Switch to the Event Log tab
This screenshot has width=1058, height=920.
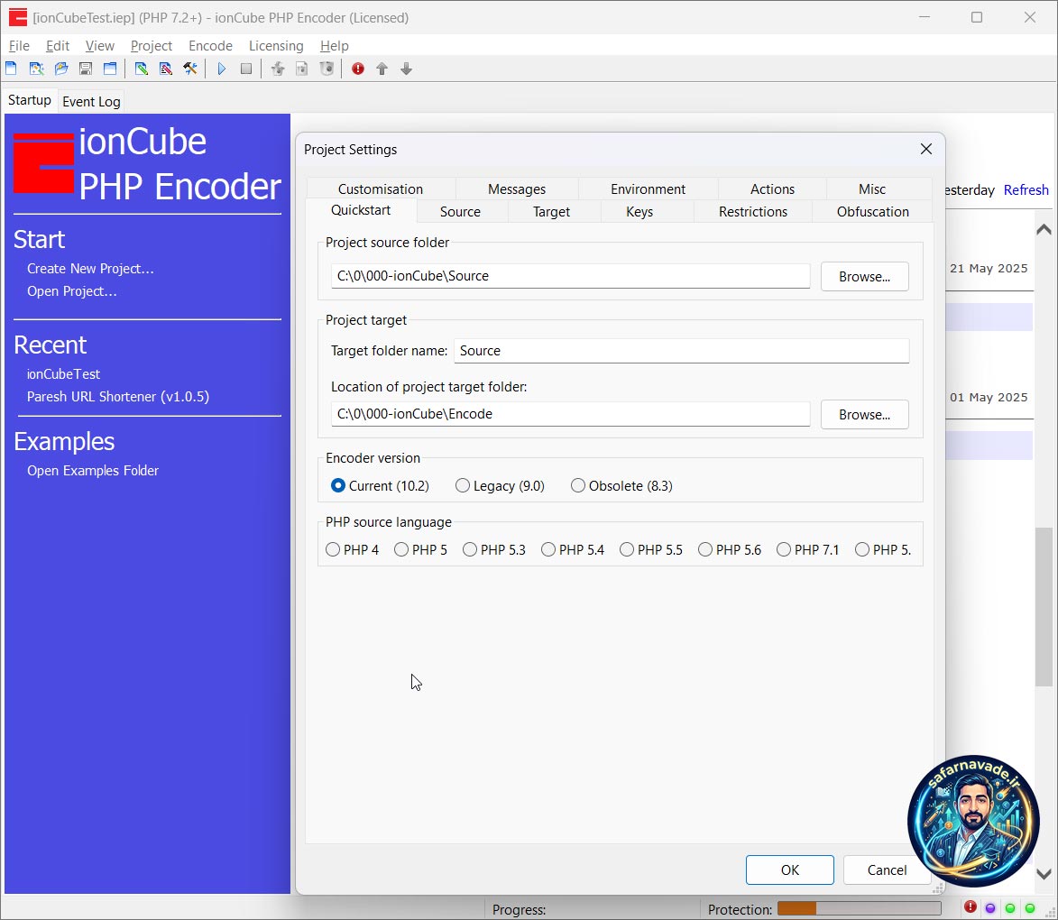click(91, 101)
